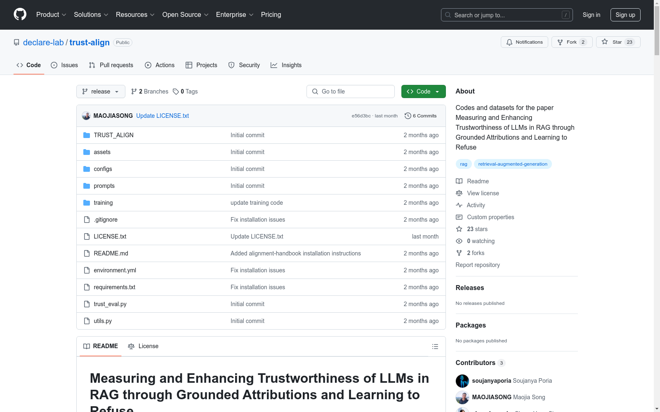Click the pulse icon beside Activity
The image size is (660, 412).
click(459, 205)
